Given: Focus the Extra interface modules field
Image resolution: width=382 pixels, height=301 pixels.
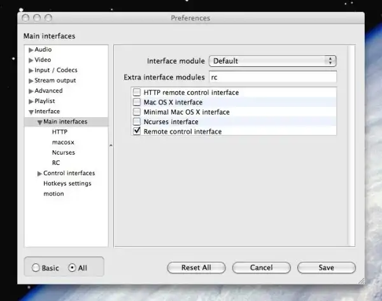Looking at the screenshot, I should click(x=272, y=77).
